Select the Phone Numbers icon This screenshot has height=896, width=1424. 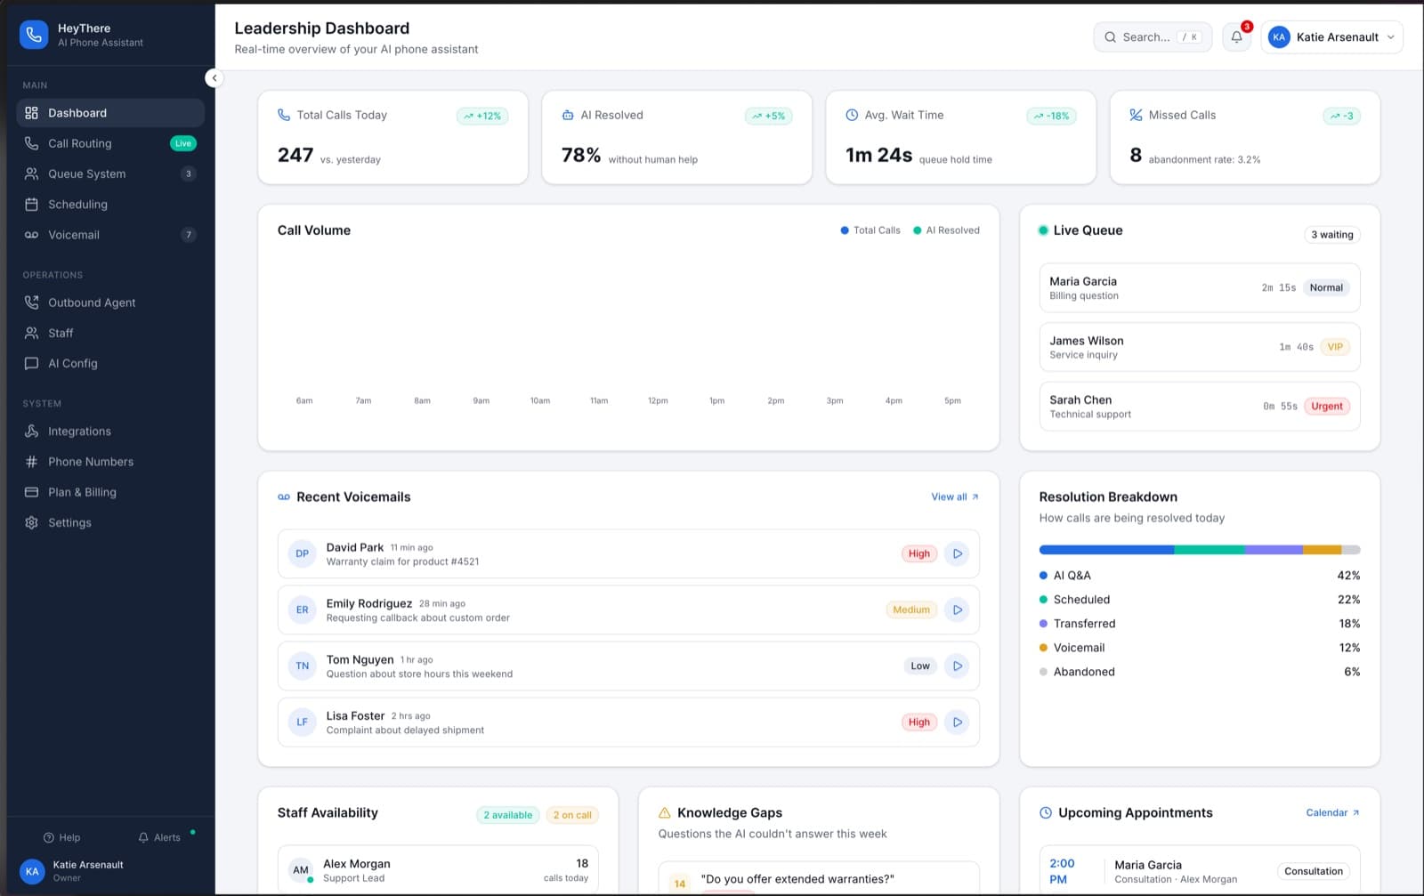tap(31, 462)
